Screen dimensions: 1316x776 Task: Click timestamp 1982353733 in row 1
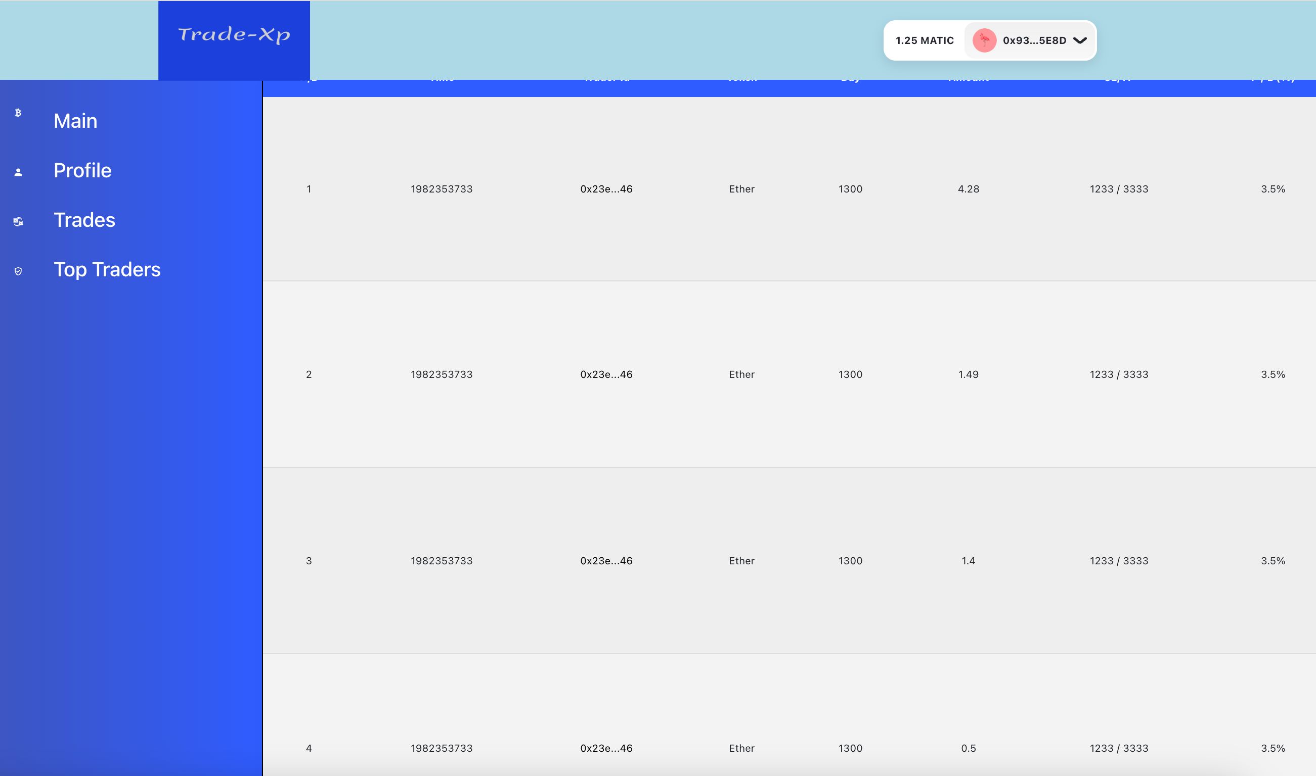[442, 189]
